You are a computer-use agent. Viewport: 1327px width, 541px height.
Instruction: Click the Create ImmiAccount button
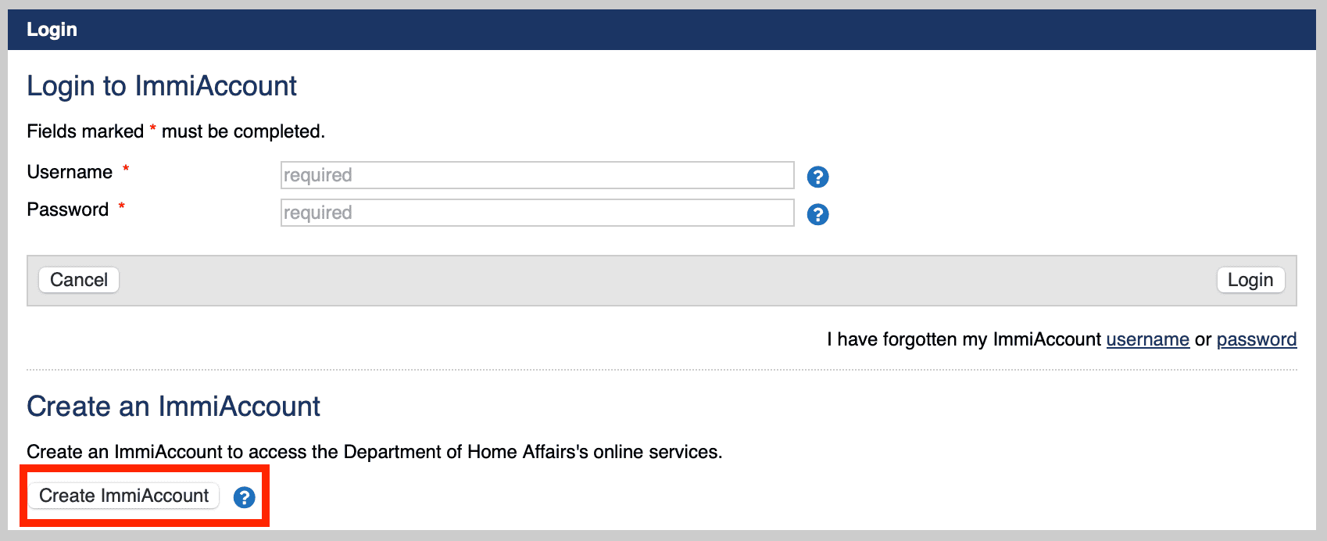click(124, 496)
